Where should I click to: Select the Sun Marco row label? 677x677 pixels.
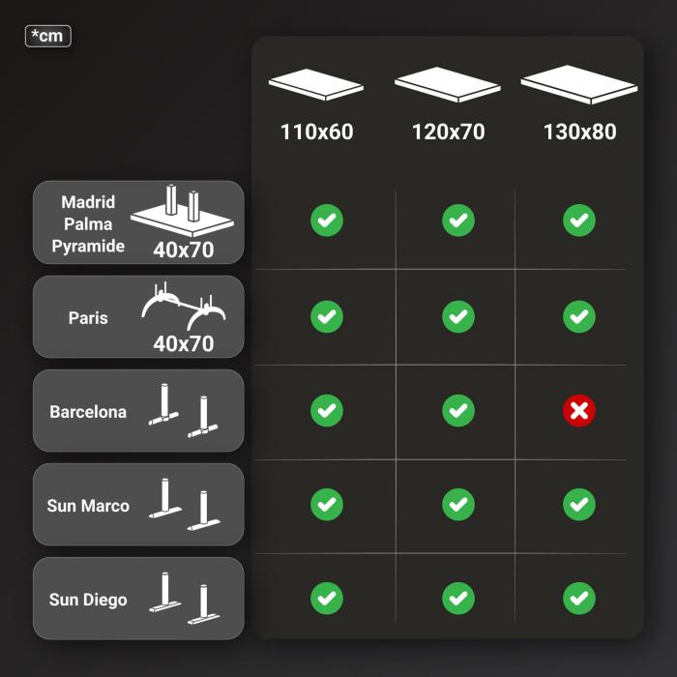click(x=88, y=506)
